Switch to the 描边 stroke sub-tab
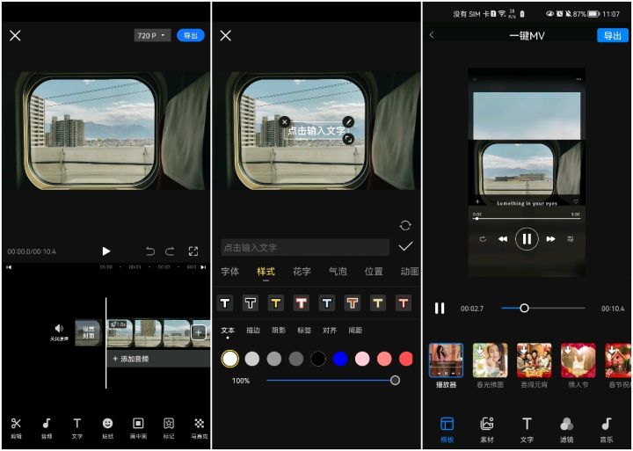The image size is (633, 451). coord(253,331)
